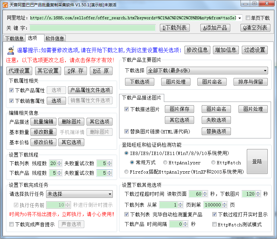Save options with S保存 button
Image resolution: width=277 pixels, height=239 pixels.
point(76,71)
